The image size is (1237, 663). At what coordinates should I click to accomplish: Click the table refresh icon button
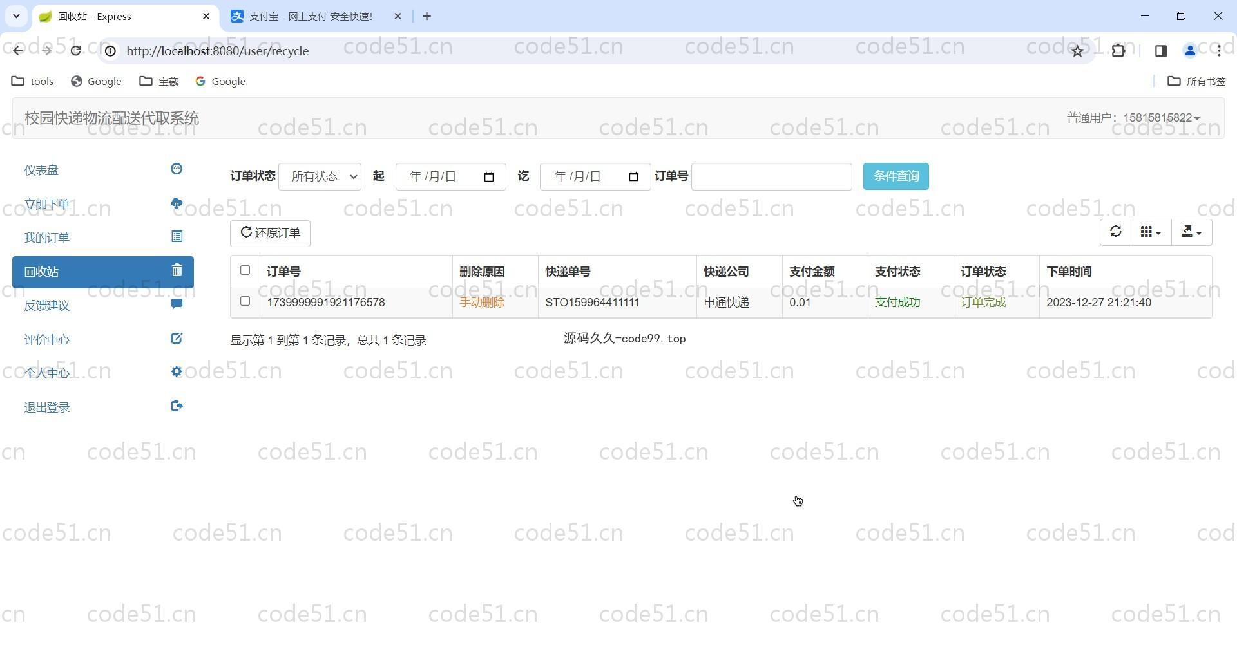[1116, 232]
